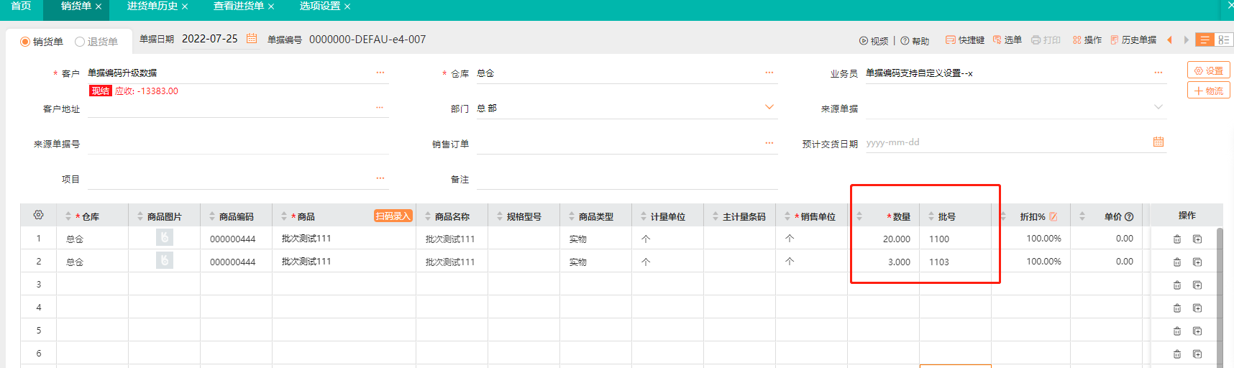The image size is (1234, 368).
Task: Click the 扫码录入 scan entry button
Action: [393, 216]
